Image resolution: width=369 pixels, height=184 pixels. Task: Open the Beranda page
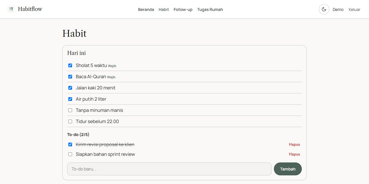[x=146, y=9]
